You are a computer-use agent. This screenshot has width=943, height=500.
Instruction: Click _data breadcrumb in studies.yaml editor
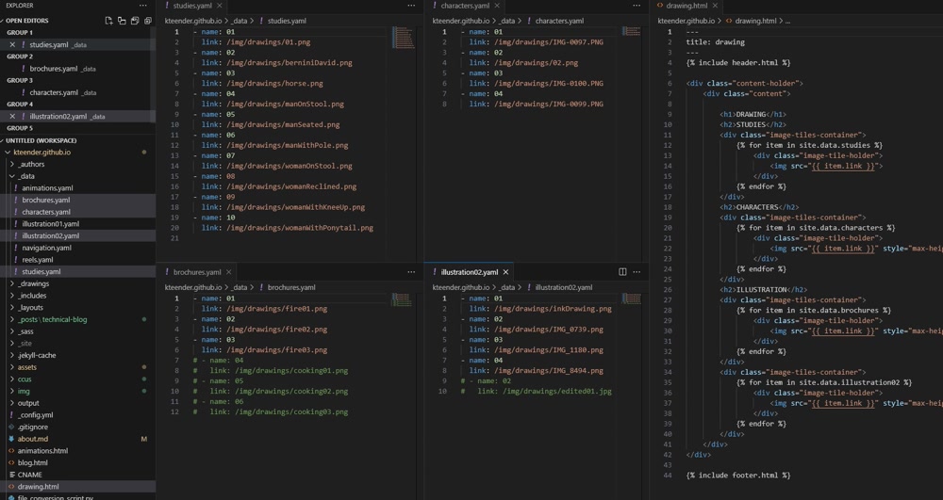(x=240, y=21)
